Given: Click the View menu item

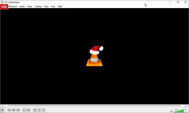Looking at the screenshot, I should click(53, 6).
